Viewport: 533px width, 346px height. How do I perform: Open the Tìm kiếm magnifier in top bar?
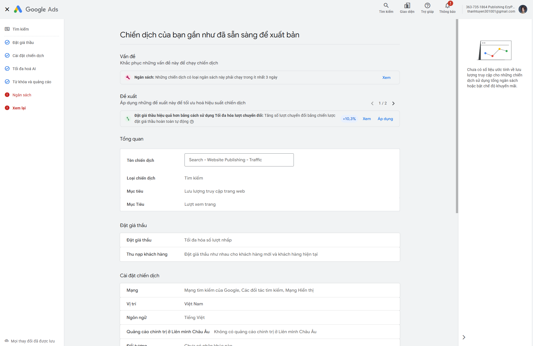(x=386, y=8)
